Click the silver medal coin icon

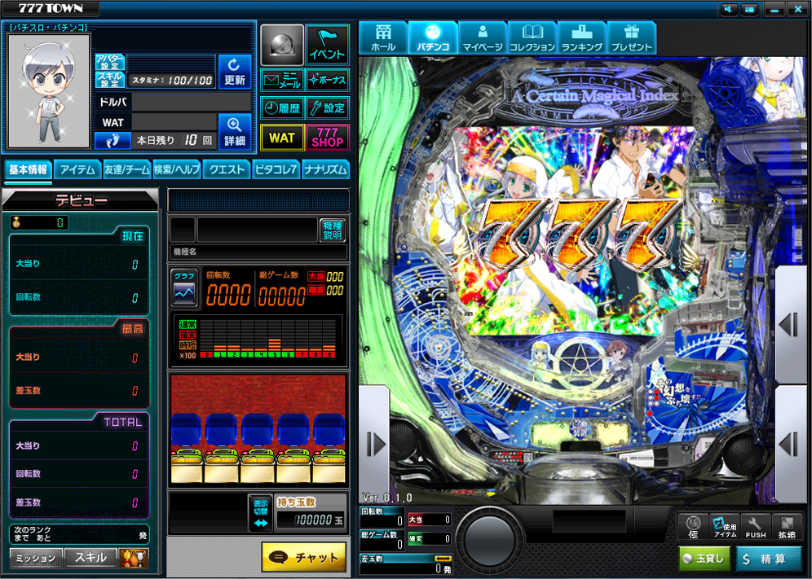[x=282, y=45]
